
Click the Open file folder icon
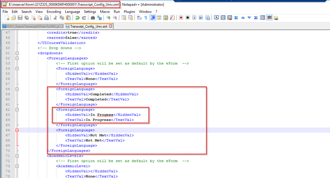14,18
